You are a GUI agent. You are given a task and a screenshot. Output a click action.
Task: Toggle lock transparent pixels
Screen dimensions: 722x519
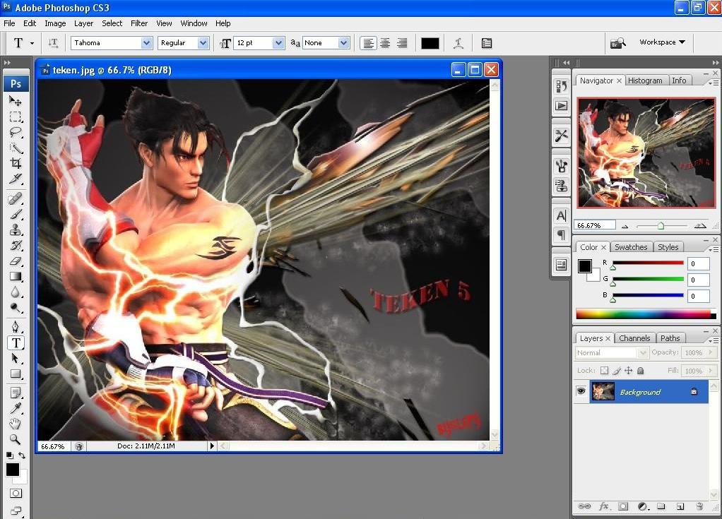(604, 371)
